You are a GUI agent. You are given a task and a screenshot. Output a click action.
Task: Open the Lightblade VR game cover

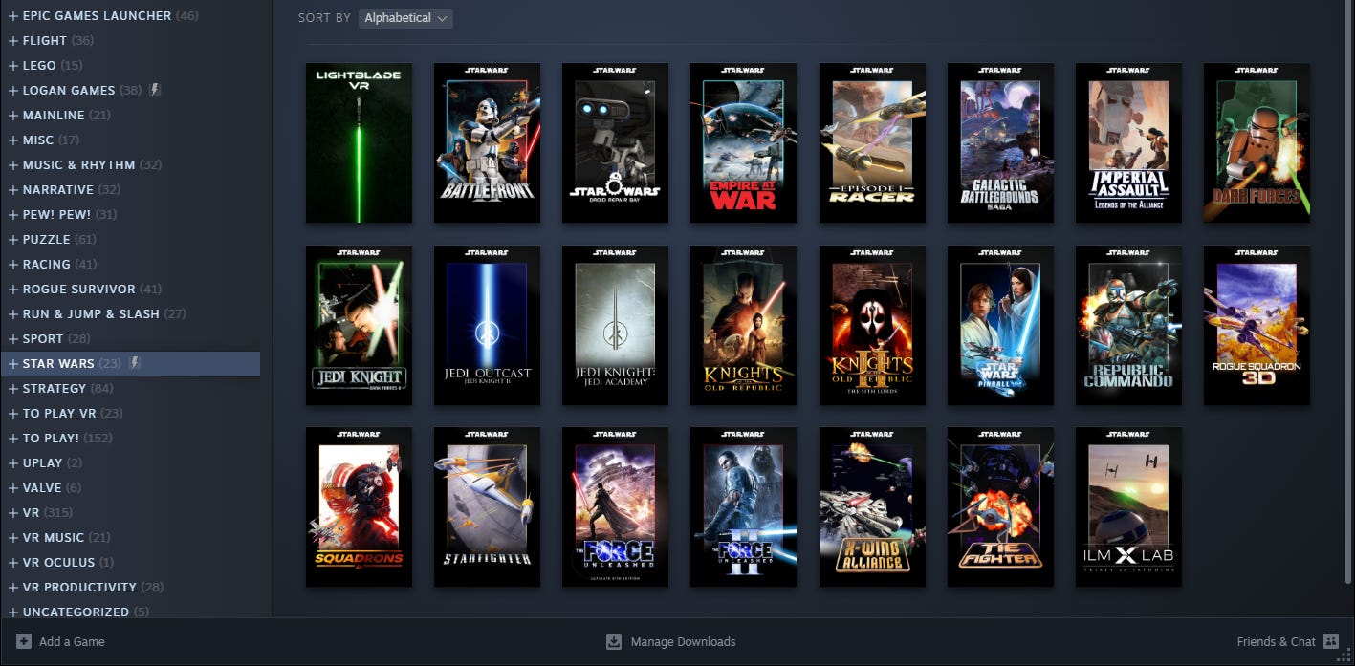tap(359, 143)
